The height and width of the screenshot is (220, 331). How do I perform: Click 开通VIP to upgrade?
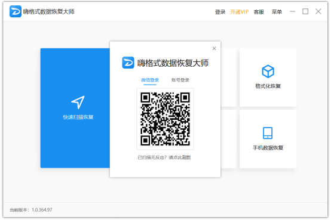point(240,12)
